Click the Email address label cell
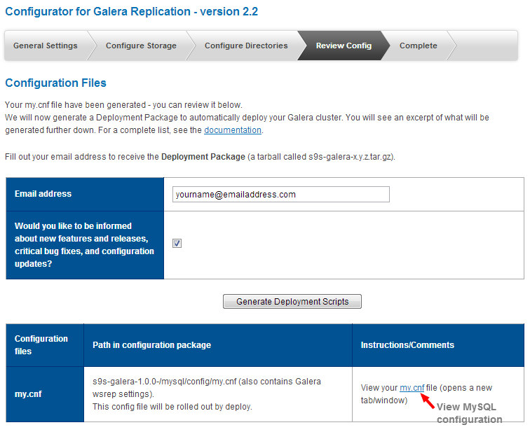Image resolution: width=530 pixels, height=432 pixels. pyautogui.click(x=85, y=194)
